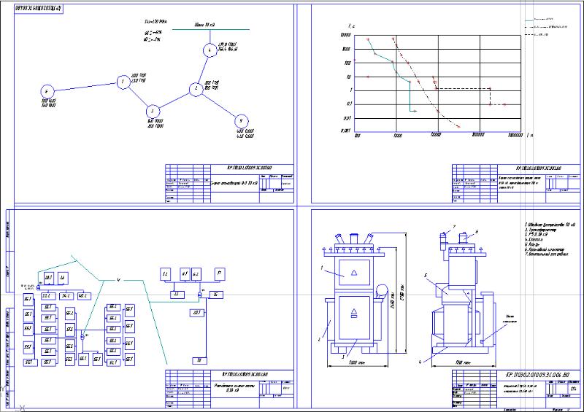The height and width of the screenshot is (412, 584).
Task: Select node circle 5 in network diagram
Action: click(242, 121)
